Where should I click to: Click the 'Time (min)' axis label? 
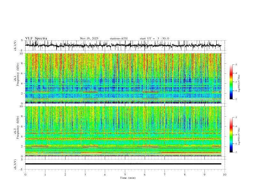(x=128, y=178)
